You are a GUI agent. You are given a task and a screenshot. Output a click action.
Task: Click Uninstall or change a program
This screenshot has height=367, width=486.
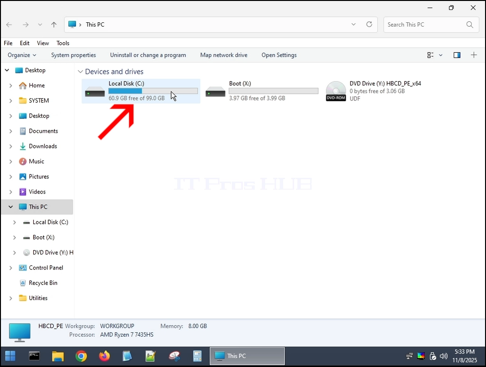click(x=148, y=55)
